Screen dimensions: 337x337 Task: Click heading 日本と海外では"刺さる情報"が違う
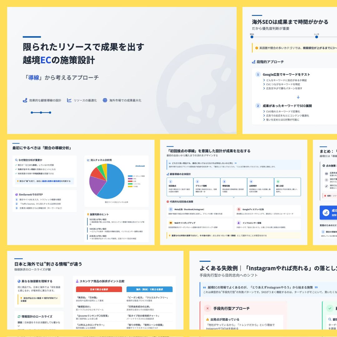(48, 264)
